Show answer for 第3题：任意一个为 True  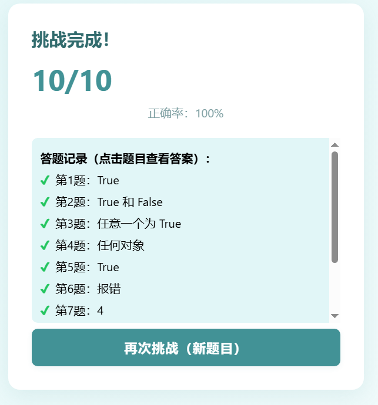click(x=118, y=224)
